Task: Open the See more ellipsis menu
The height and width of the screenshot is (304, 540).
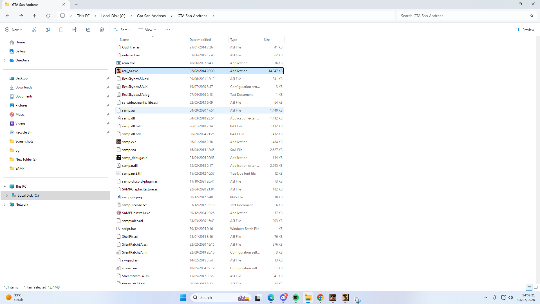Action: pyautogui.click(x=168, y=30)
